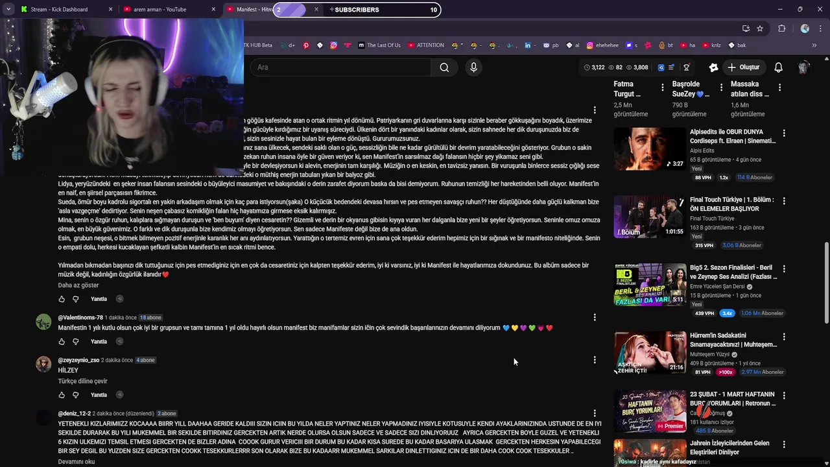The width and height of the screenshot is (830, 467).
Task: Open the ATTENTION bookmark
Action: (426, 45)
